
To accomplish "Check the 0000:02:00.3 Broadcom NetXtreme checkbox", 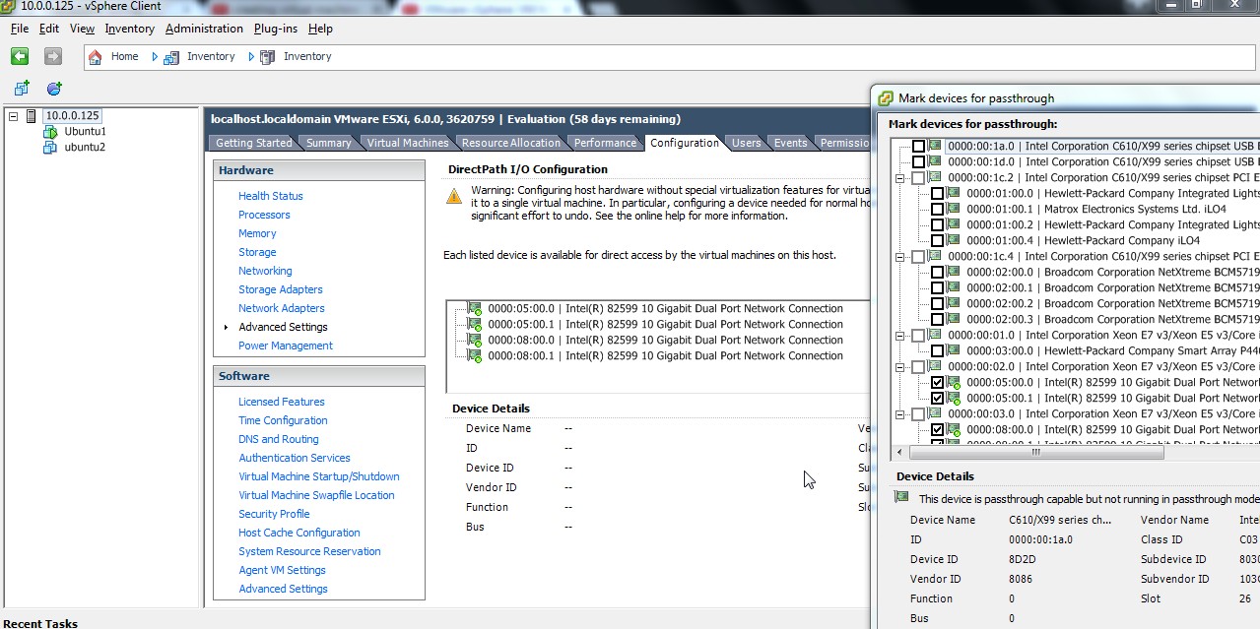I will [x=937, y=319].
